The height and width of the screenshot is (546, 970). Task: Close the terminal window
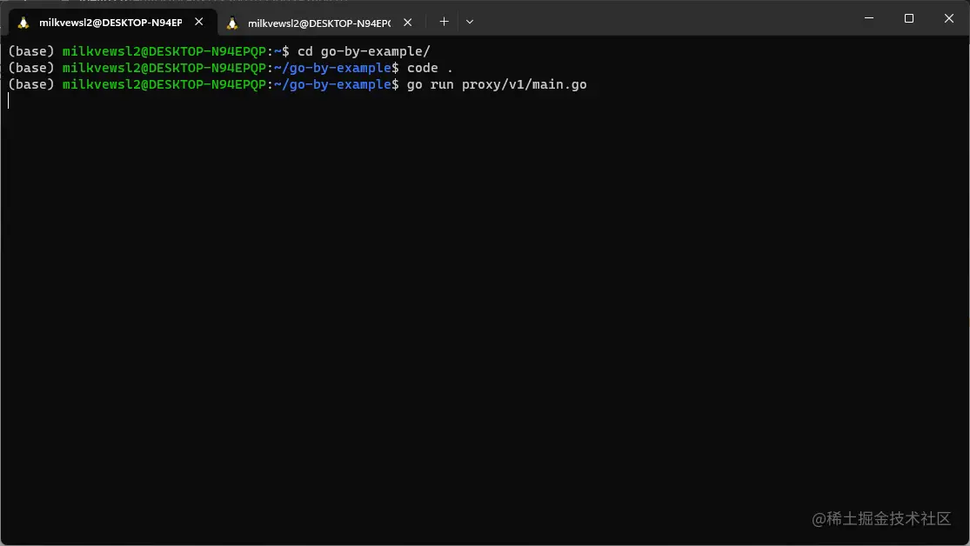click(949, 18)
